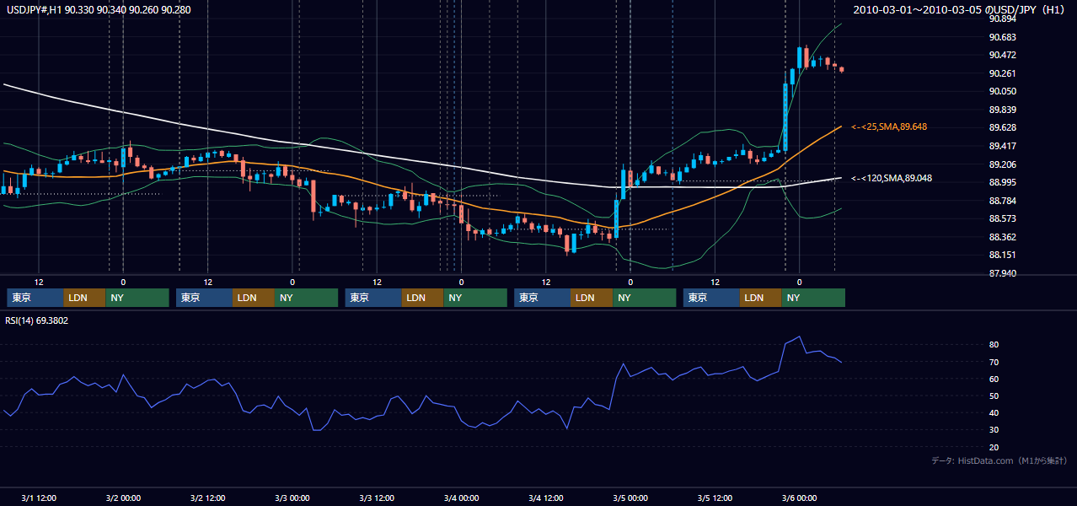Click the 90.472 price axis label

point(1002,55)
